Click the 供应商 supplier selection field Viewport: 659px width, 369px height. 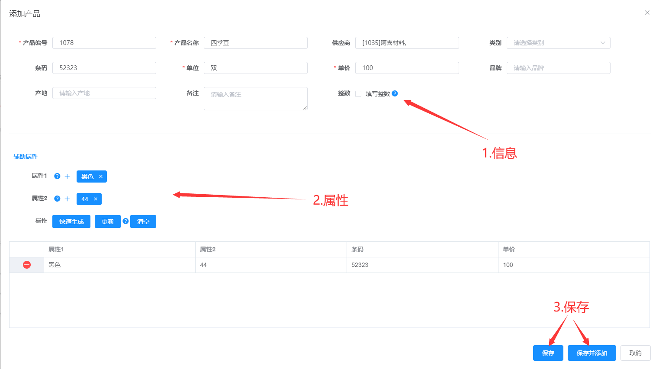click(x=407, y=43)
